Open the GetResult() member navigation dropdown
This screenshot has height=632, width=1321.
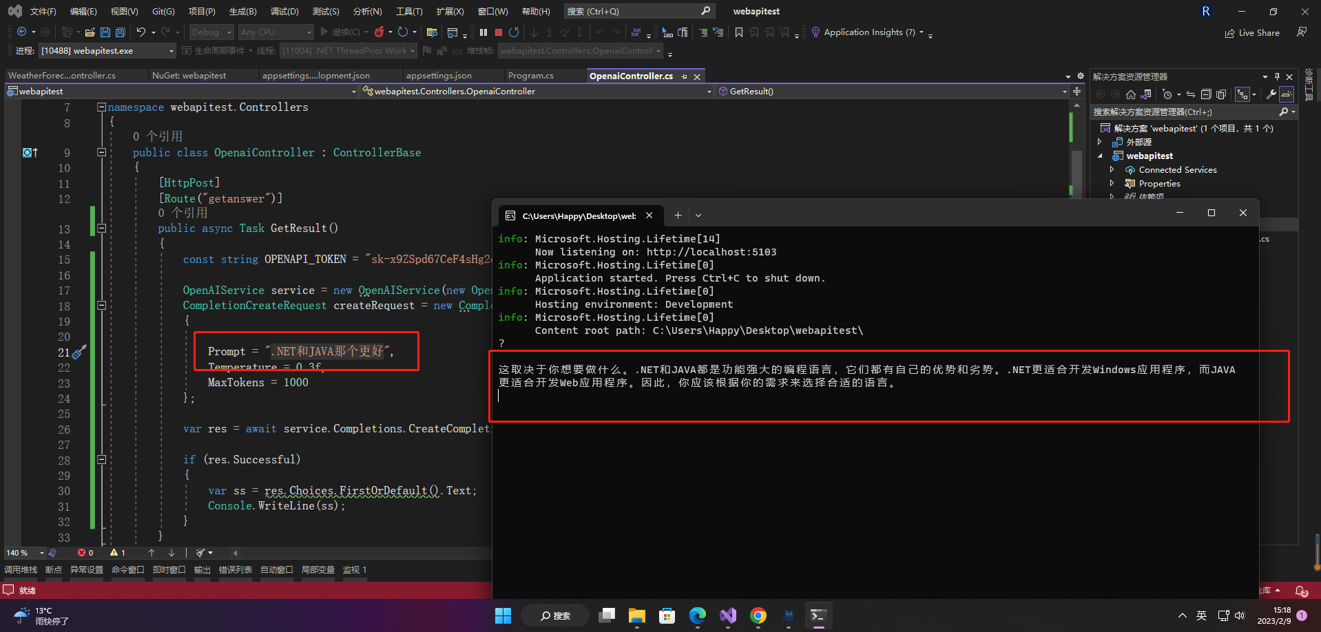pos(892,92)
